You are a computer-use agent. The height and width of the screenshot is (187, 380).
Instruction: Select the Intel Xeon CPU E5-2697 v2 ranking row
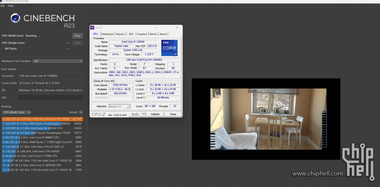pyautogui.click(x=42, y=147)
